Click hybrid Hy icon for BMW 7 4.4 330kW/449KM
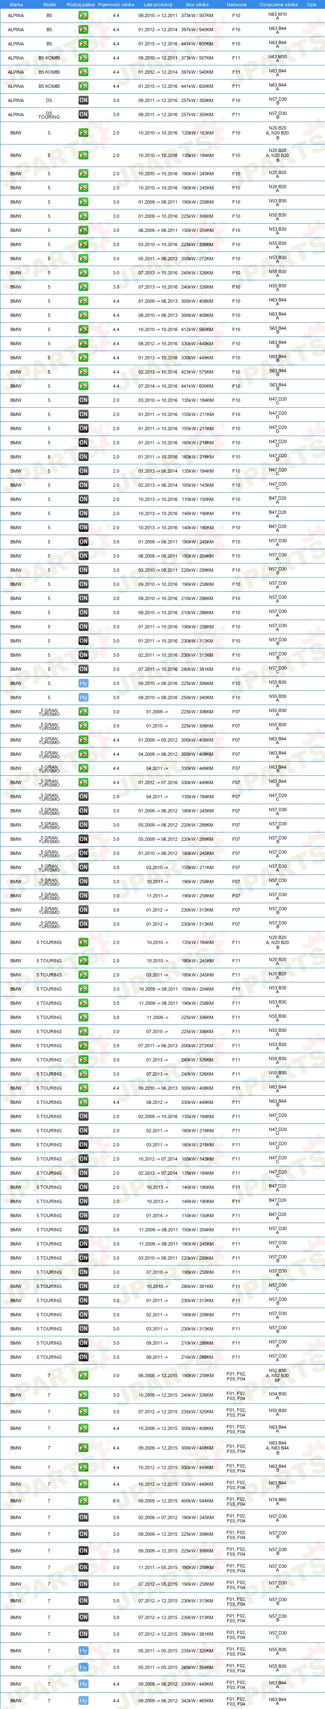This screenshot has height=1709, width=325. coord(84,1684)
